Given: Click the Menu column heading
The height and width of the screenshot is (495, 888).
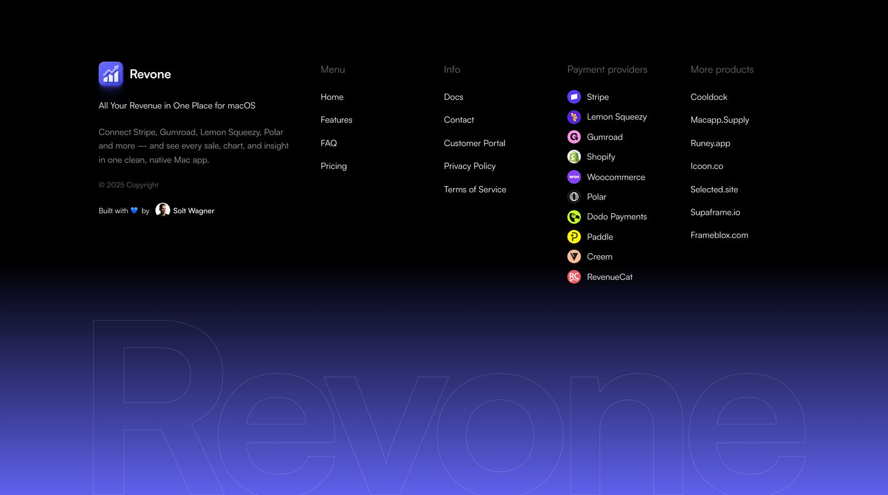Looking at the screenshot, I should click(x=333, y=70).
